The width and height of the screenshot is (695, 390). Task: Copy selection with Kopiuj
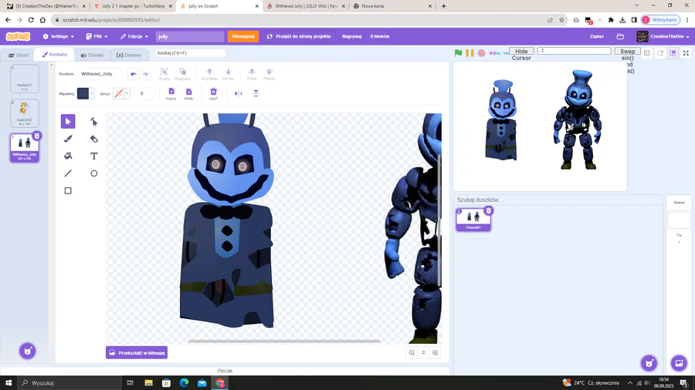171,94
